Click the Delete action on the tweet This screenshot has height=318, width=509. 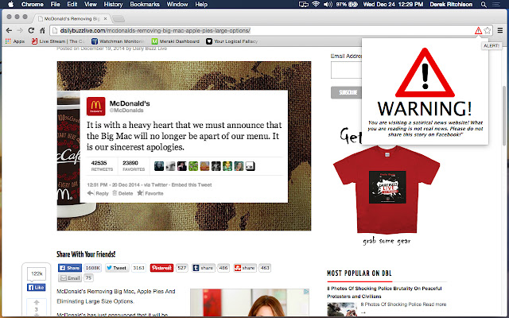coord(122,193)
